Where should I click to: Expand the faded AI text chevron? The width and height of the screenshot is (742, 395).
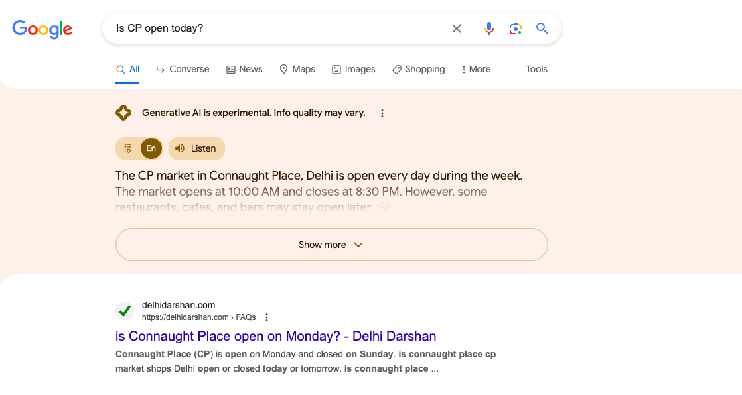[x=384, y=207]
